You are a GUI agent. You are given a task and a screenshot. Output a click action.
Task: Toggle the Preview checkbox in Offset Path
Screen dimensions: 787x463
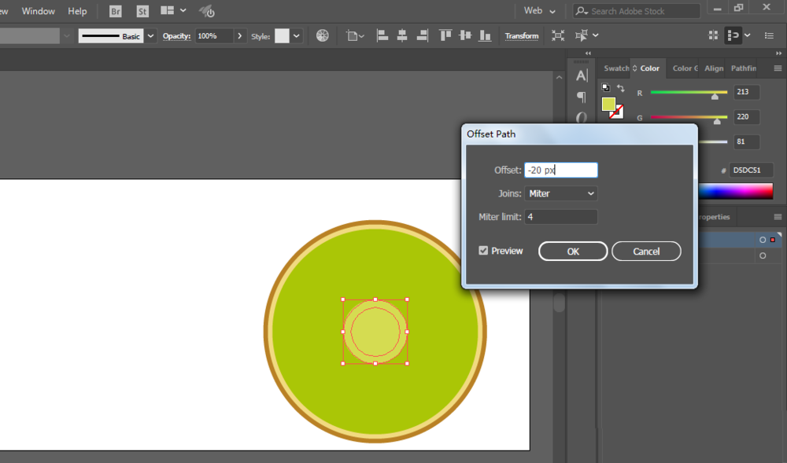pos(483,251)
